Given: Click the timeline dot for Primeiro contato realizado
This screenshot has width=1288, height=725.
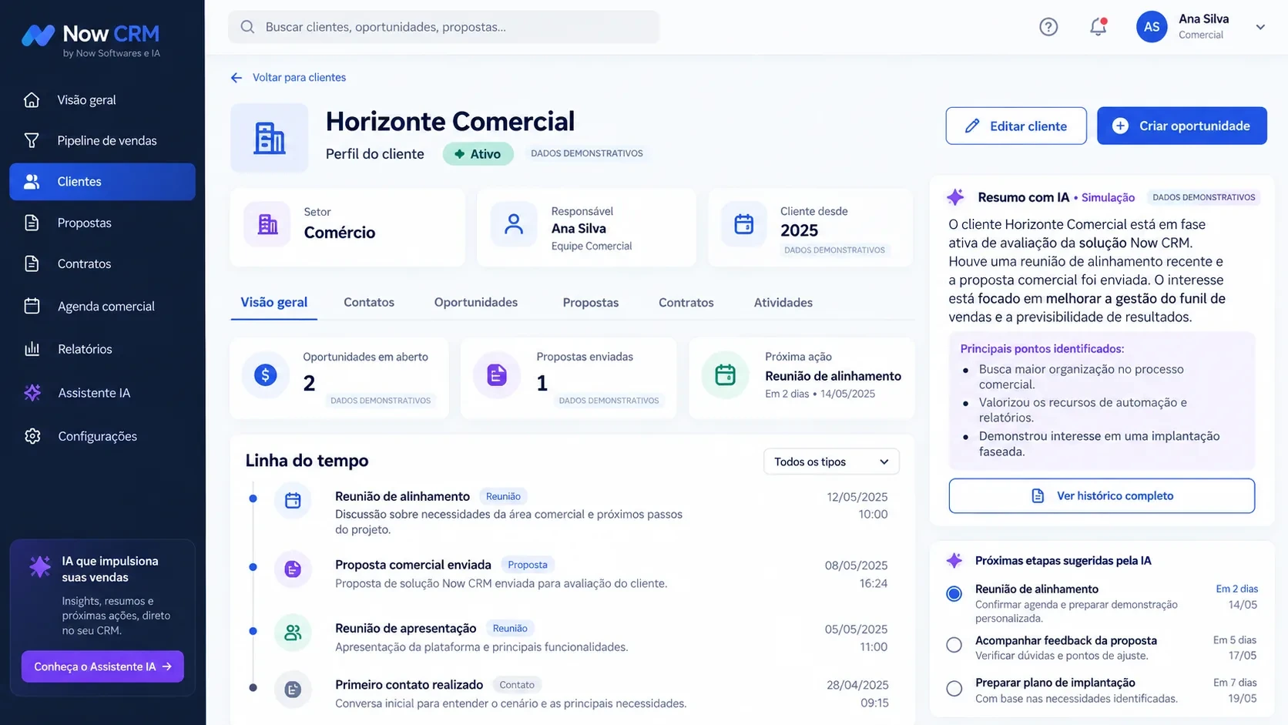Looking at the screenshot, I should pos(253,687).
